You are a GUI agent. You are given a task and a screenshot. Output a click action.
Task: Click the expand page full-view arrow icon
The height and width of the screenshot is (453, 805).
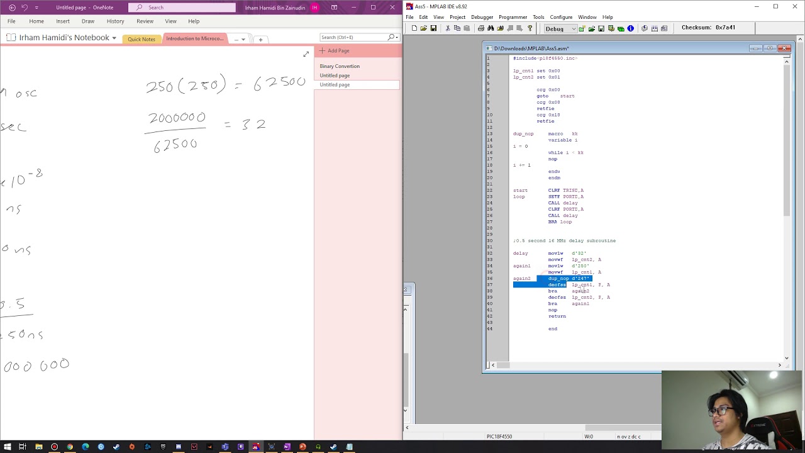[x=306, y=54]
